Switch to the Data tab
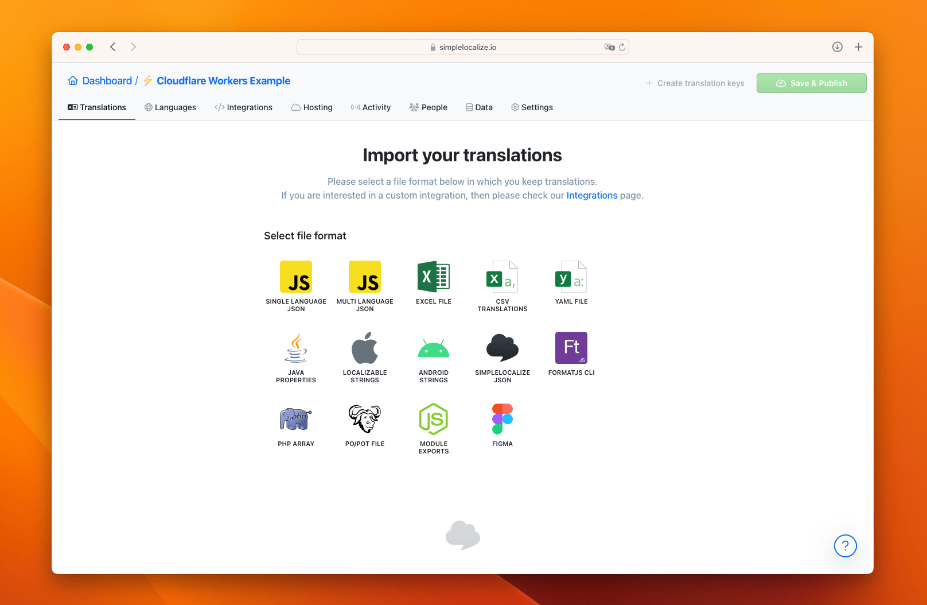This screenshot has width=927, height=605. (479, 107)
